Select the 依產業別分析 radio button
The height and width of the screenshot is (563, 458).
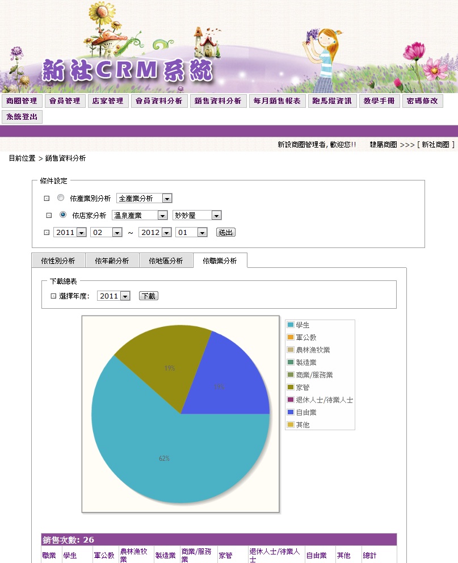click(61, 198)
